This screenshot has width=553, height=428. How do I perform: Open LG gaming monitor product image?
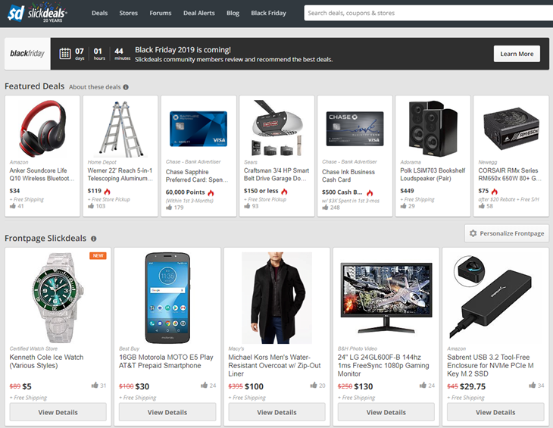[386, 298]
